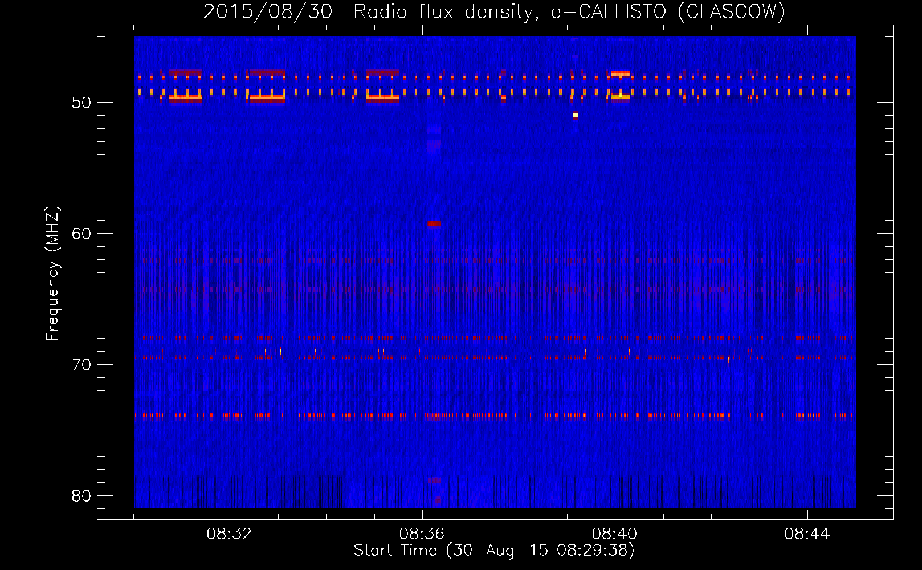Click the red burst near 59 MHz at 08:36
This screenshot has width=922, height=570.
[434, 224]
